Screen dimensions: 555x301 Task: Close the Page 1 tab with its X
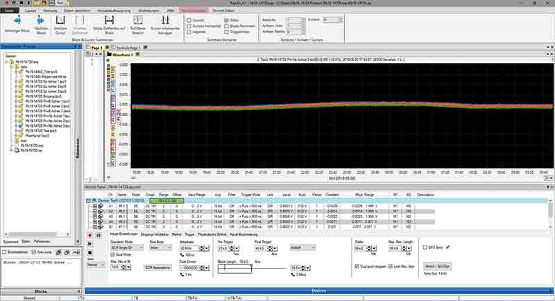click(108, 47)
